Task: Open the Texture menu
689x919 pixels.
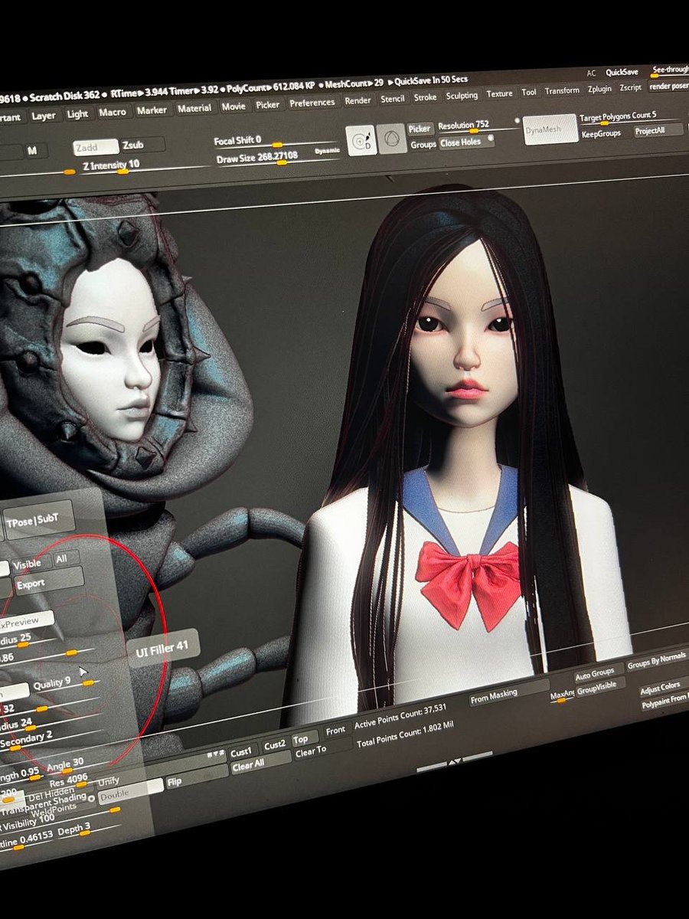Action: click(500, 93)
